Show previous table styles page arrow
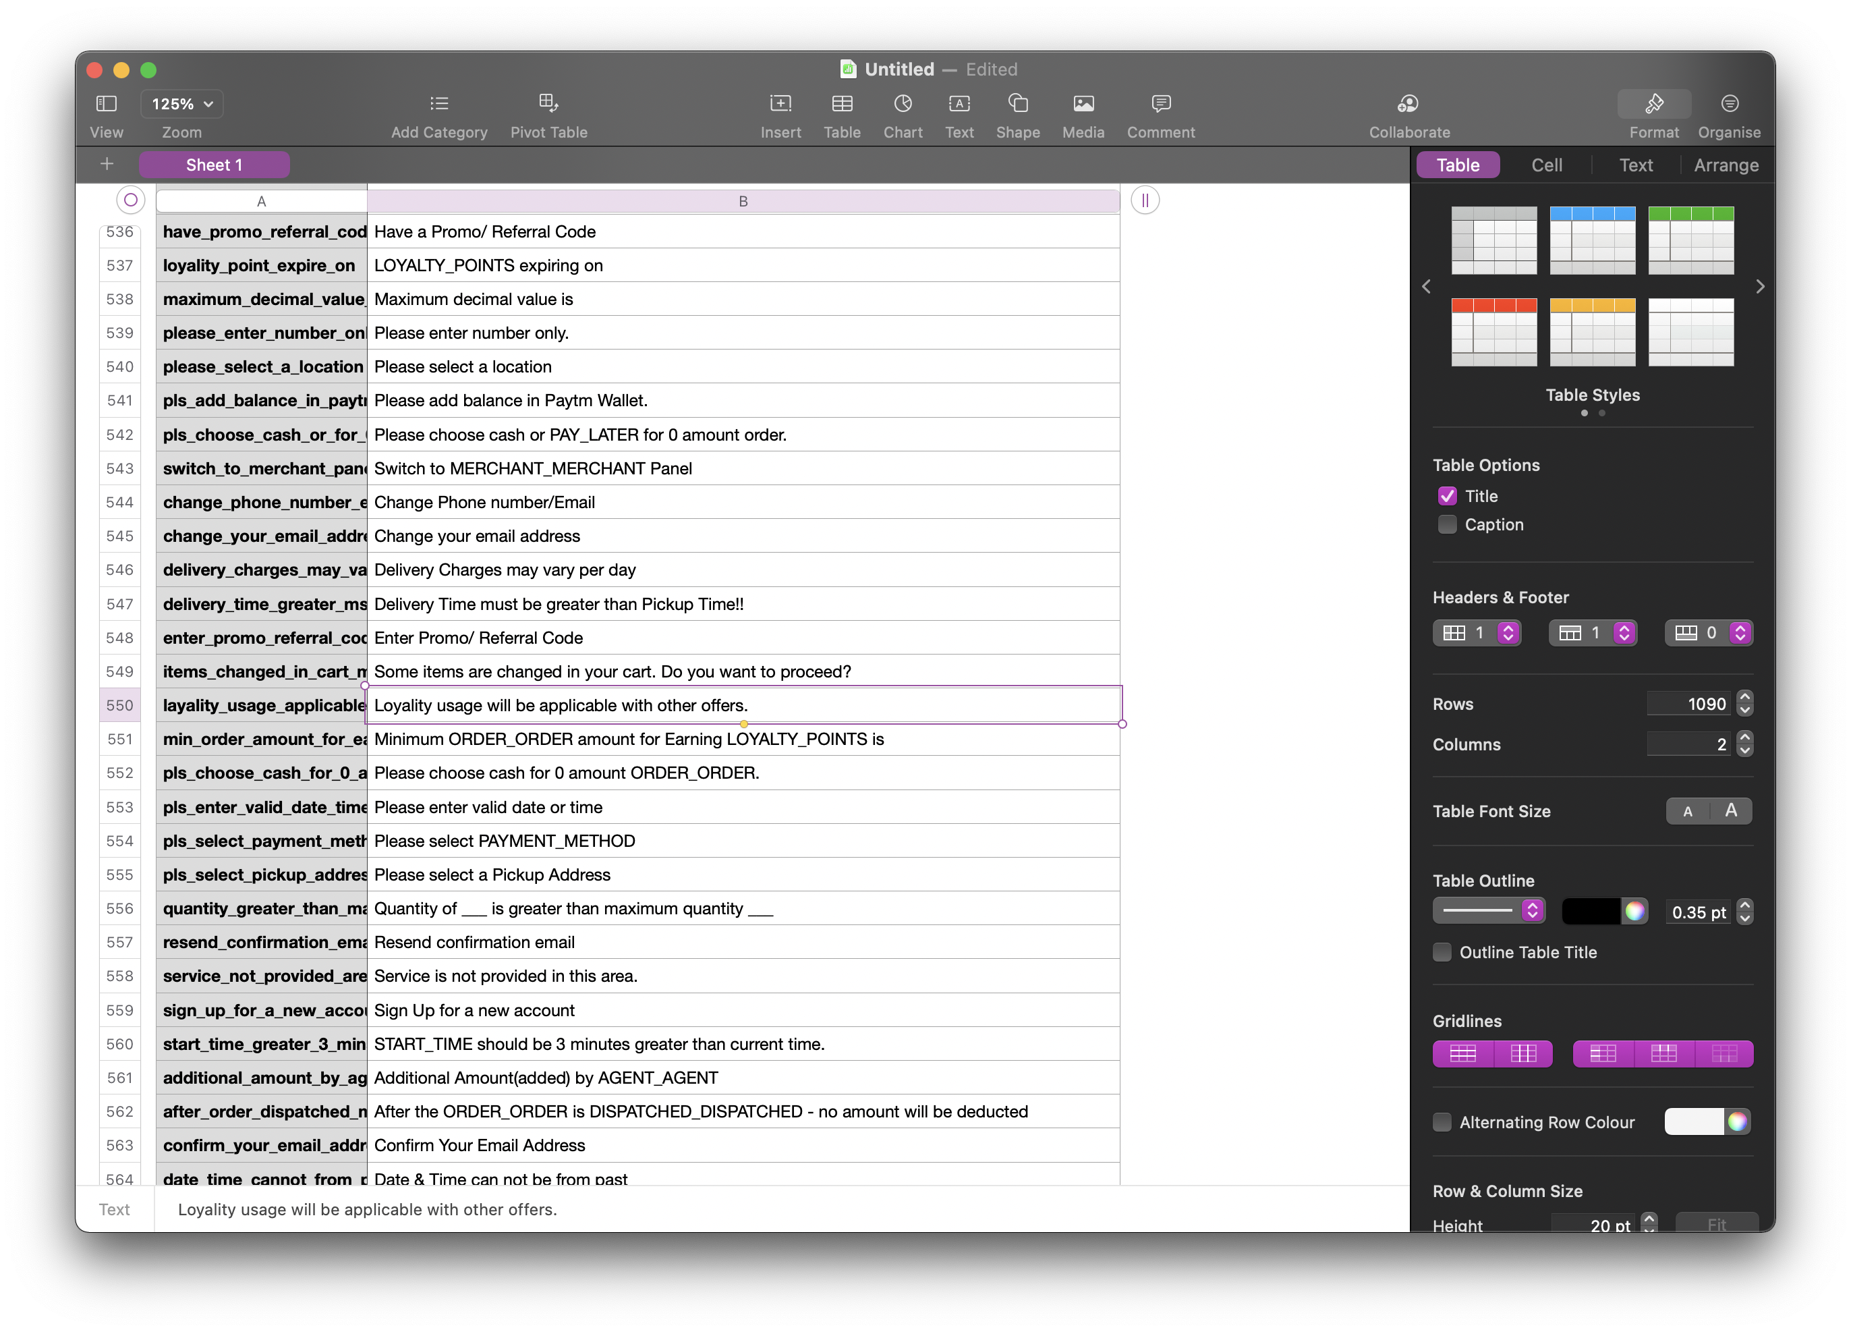This screenshot has height=1332, width=1851. (1427, 287)
